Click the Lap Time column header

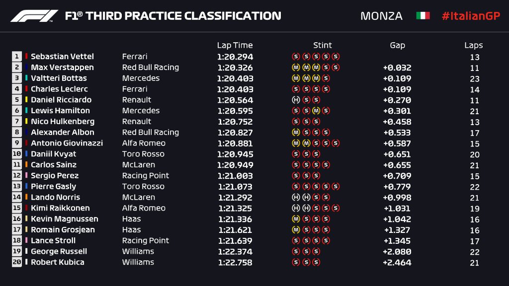tap(235, 45)
